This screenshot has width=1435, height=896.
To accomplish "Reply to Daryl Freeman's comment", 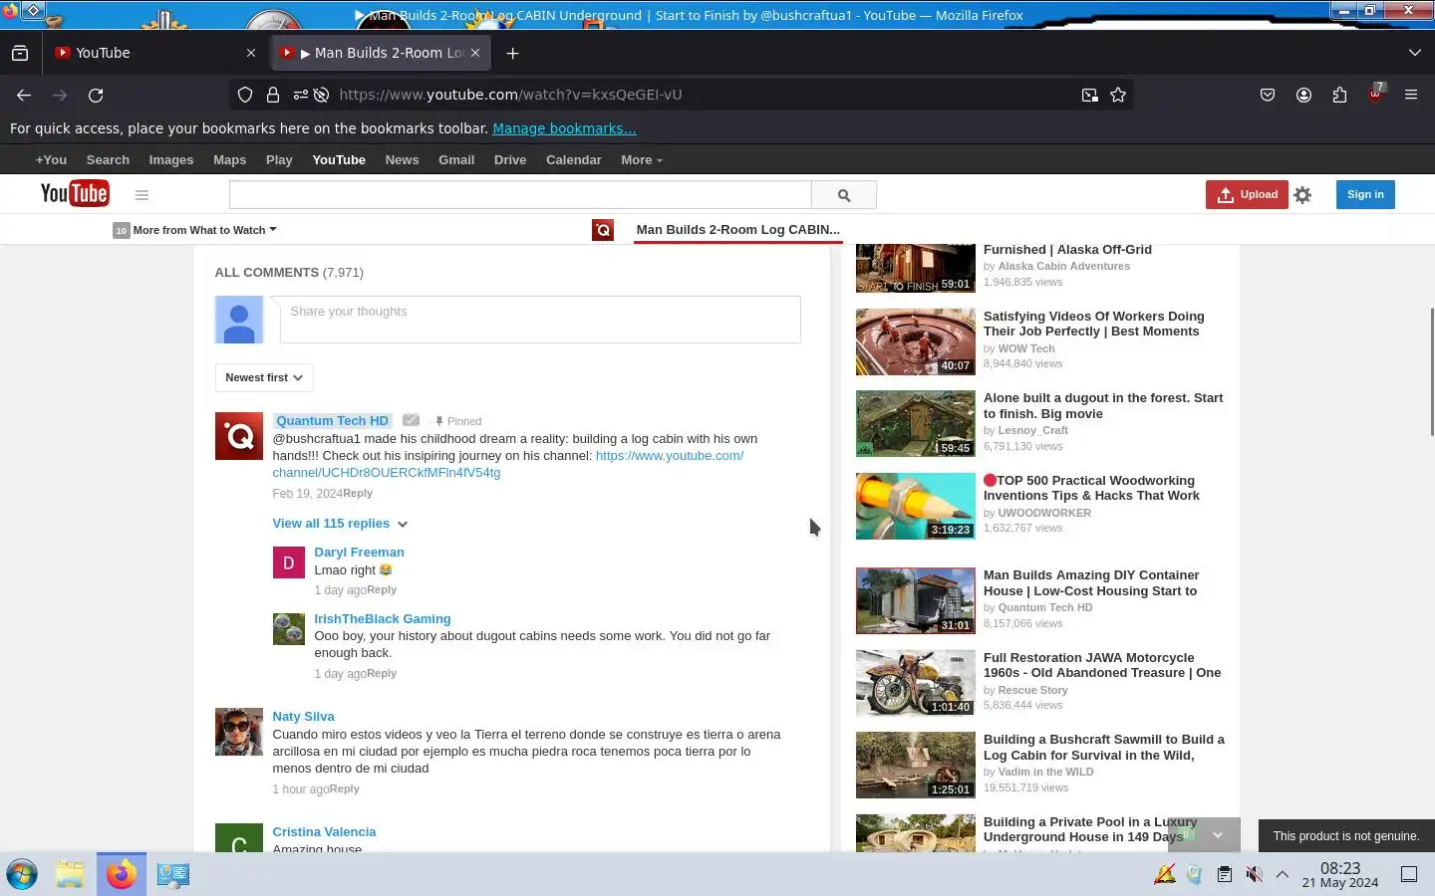I will coord(382,589).
